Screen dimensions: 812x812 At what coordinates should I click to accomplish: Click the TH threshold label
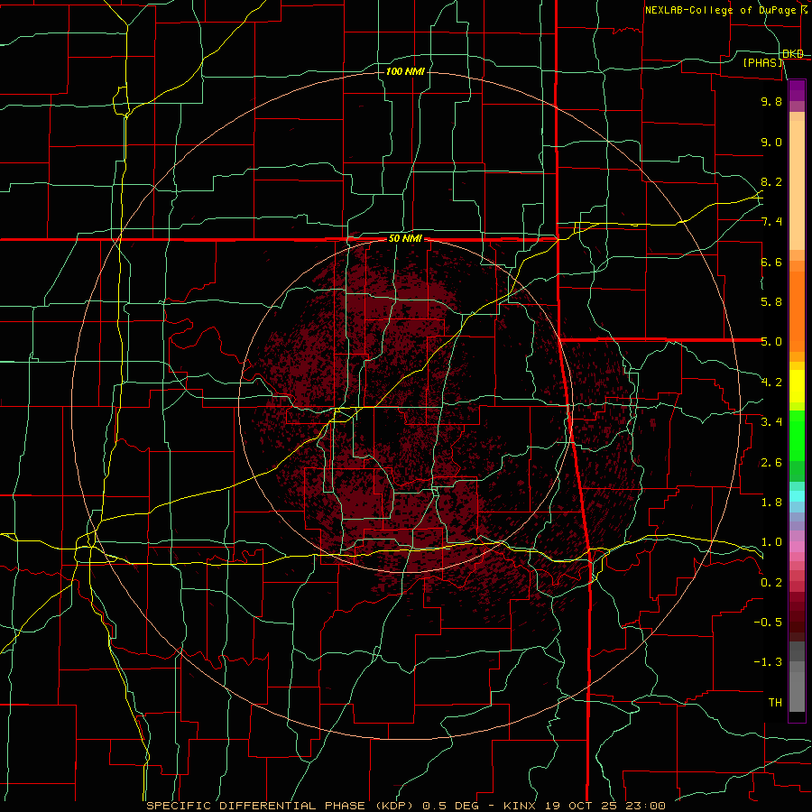point(775,703)
